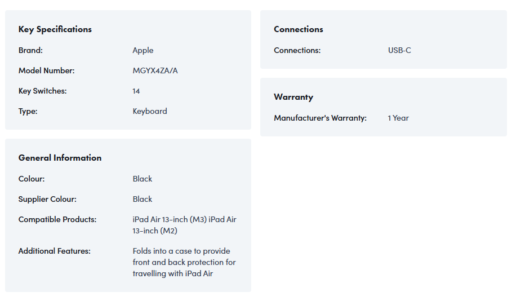Select the Keyboard type value
516x305 pixels.
click(x=150, y=111)
